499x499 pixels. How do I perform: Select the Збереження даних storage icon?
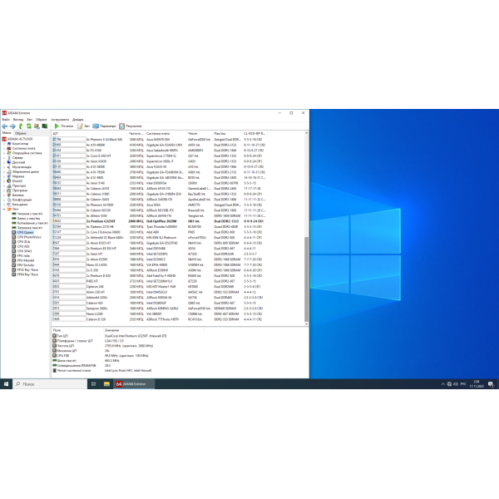point(9,172)
